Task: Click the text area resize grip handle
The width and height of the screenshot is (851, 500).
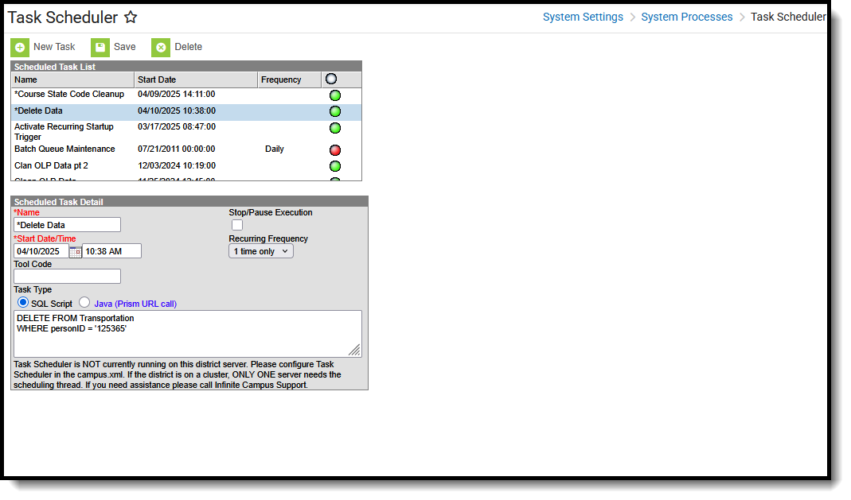Action: click(x=355, y=351)
